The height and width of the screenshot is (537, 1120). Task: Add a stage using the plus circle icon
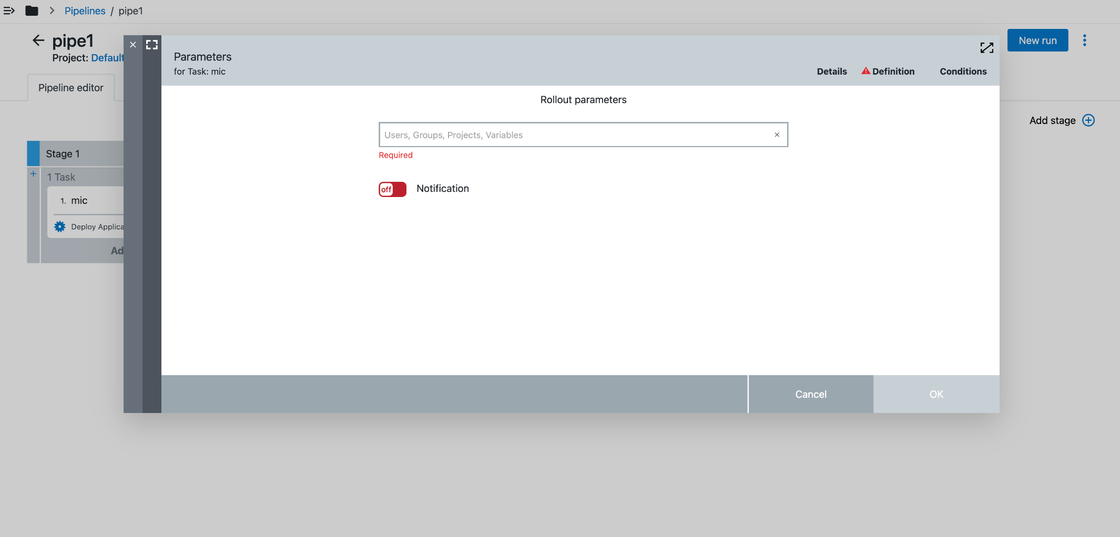(1088, 120)
